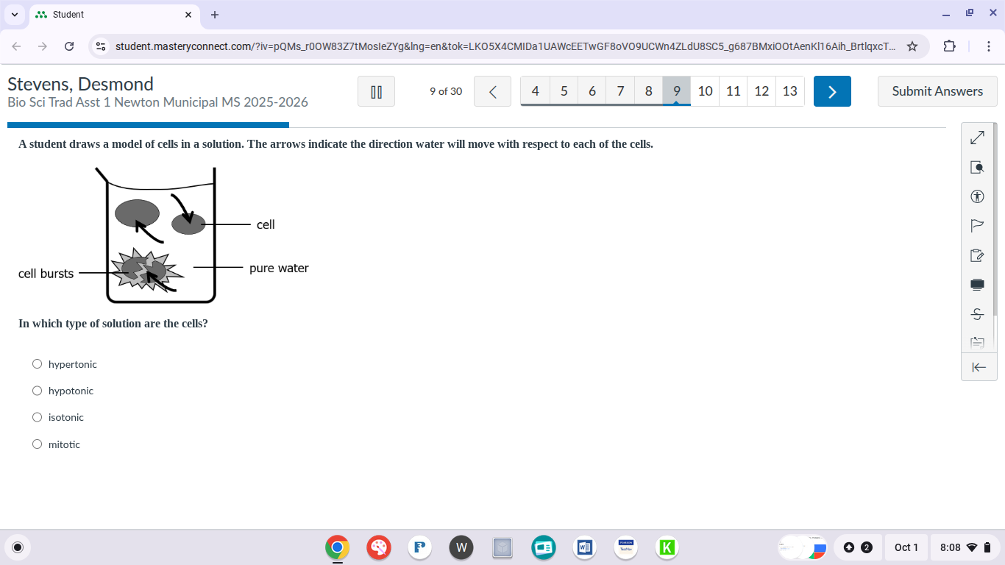This screenshot has height=565, width=1005.
Task: Focus the address bar URL
Action: pyautogui.click(x=505, y=46)
